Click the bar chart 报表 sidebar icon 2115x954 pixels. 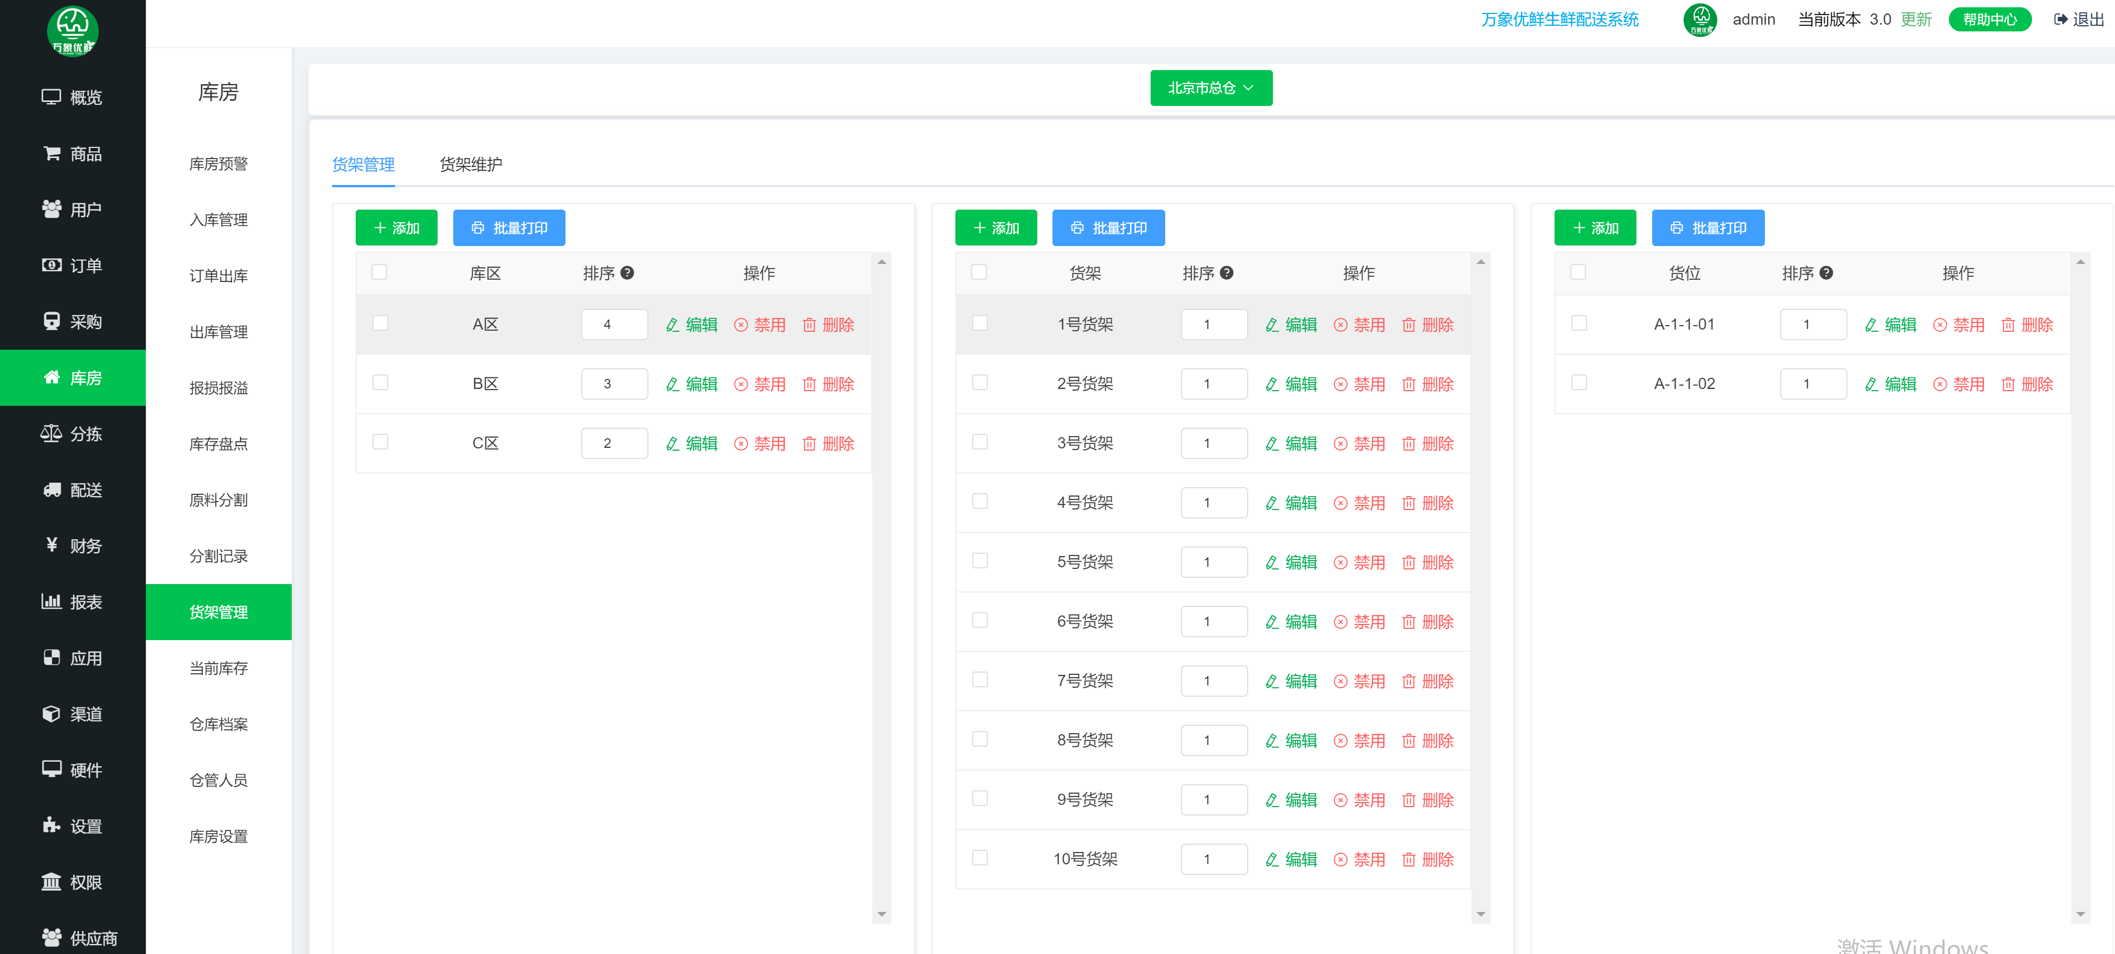coord(51,601)
